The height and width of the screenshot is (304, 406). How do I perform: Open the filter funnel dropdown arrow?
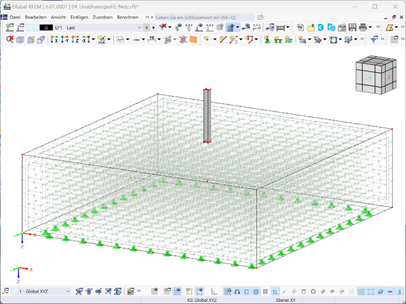[x=170, y=27]
